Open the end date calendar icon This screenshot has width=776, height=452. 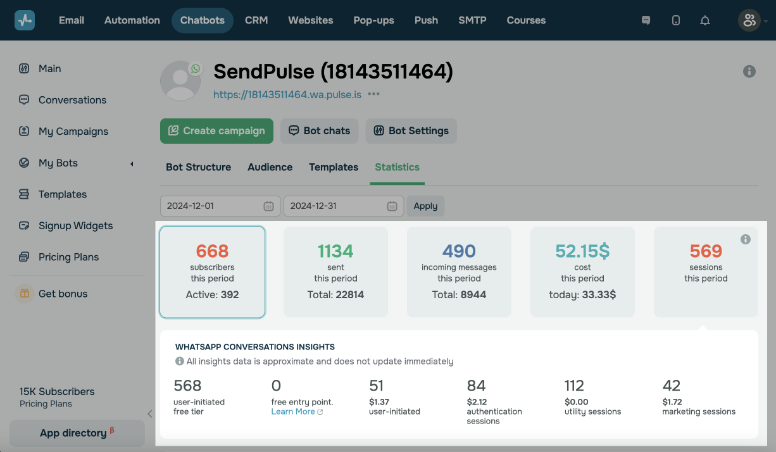(x=392, y=206)
